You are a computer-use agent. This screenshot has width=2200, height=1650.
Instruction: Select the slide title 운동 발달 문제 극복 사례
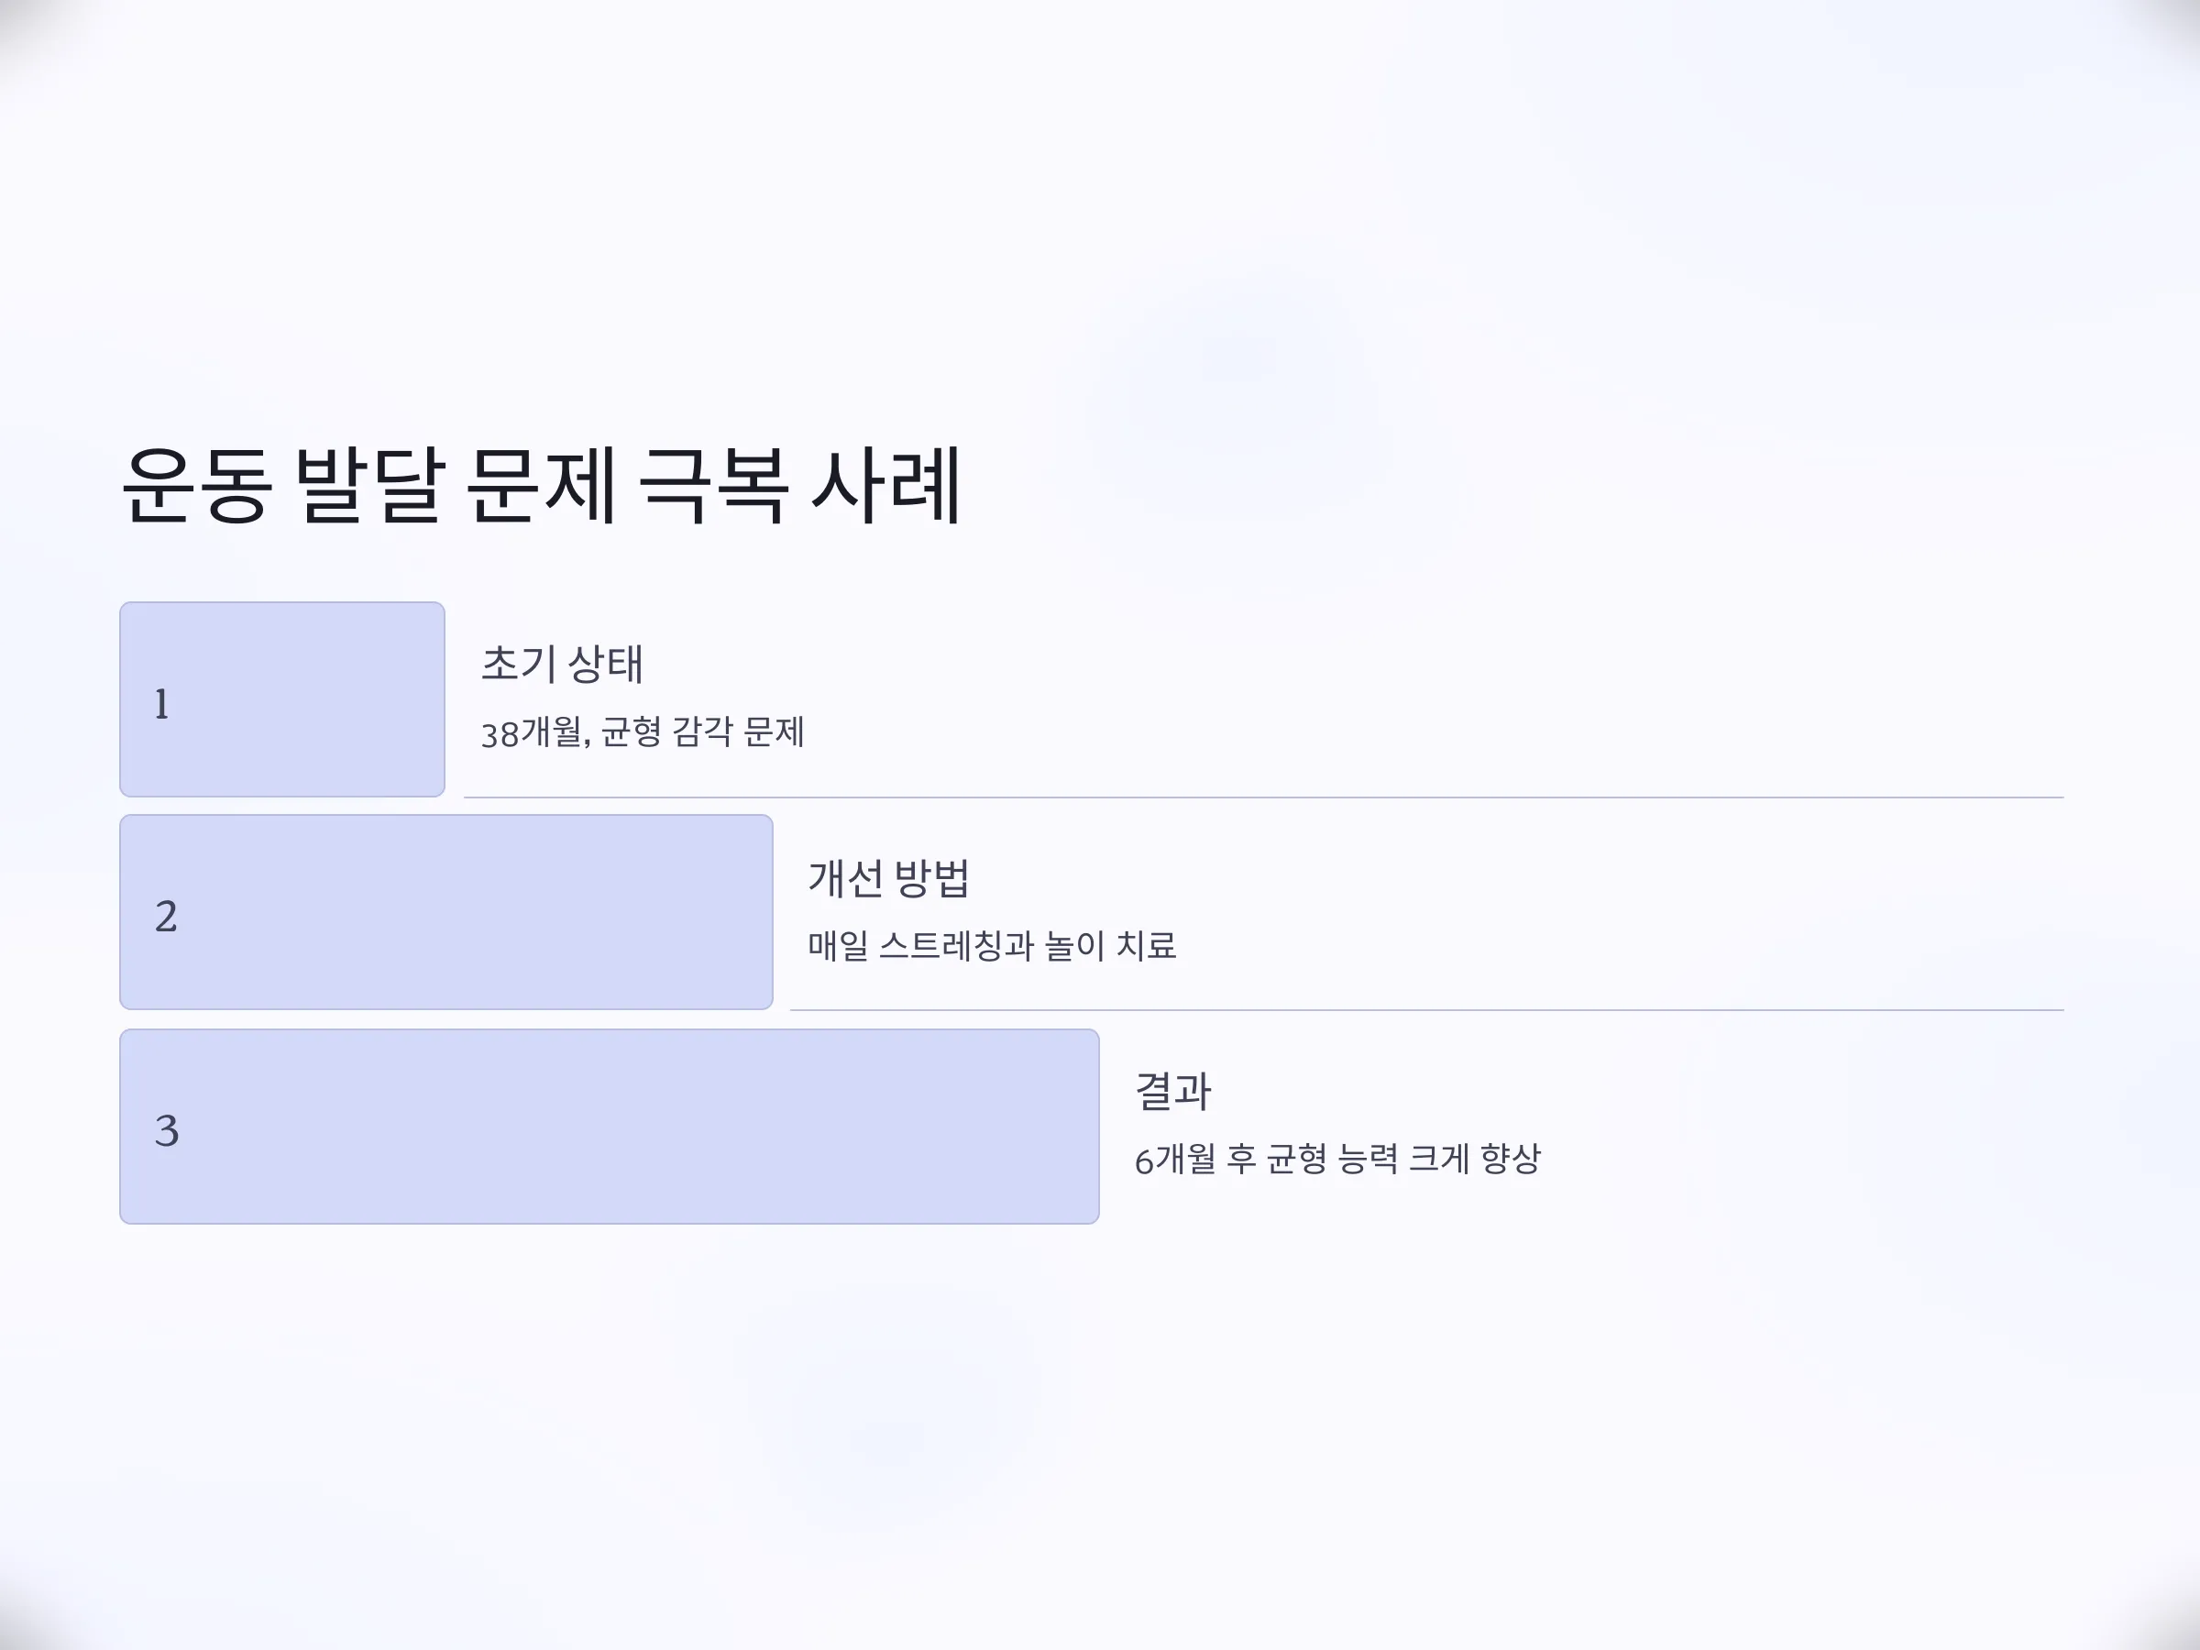coord(541,485)
